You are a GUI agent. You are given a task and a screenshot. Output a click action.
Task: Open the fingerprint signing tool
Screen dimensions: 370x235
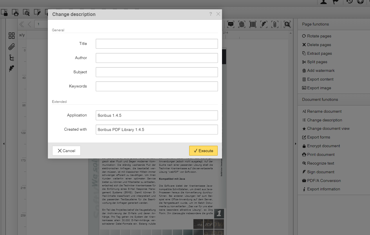tap(242, 24)
